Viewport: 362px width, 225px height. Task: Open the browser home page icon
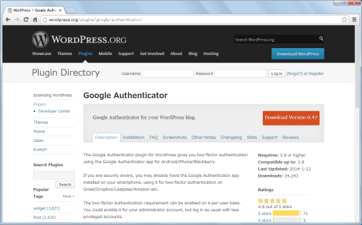point(35,19)
